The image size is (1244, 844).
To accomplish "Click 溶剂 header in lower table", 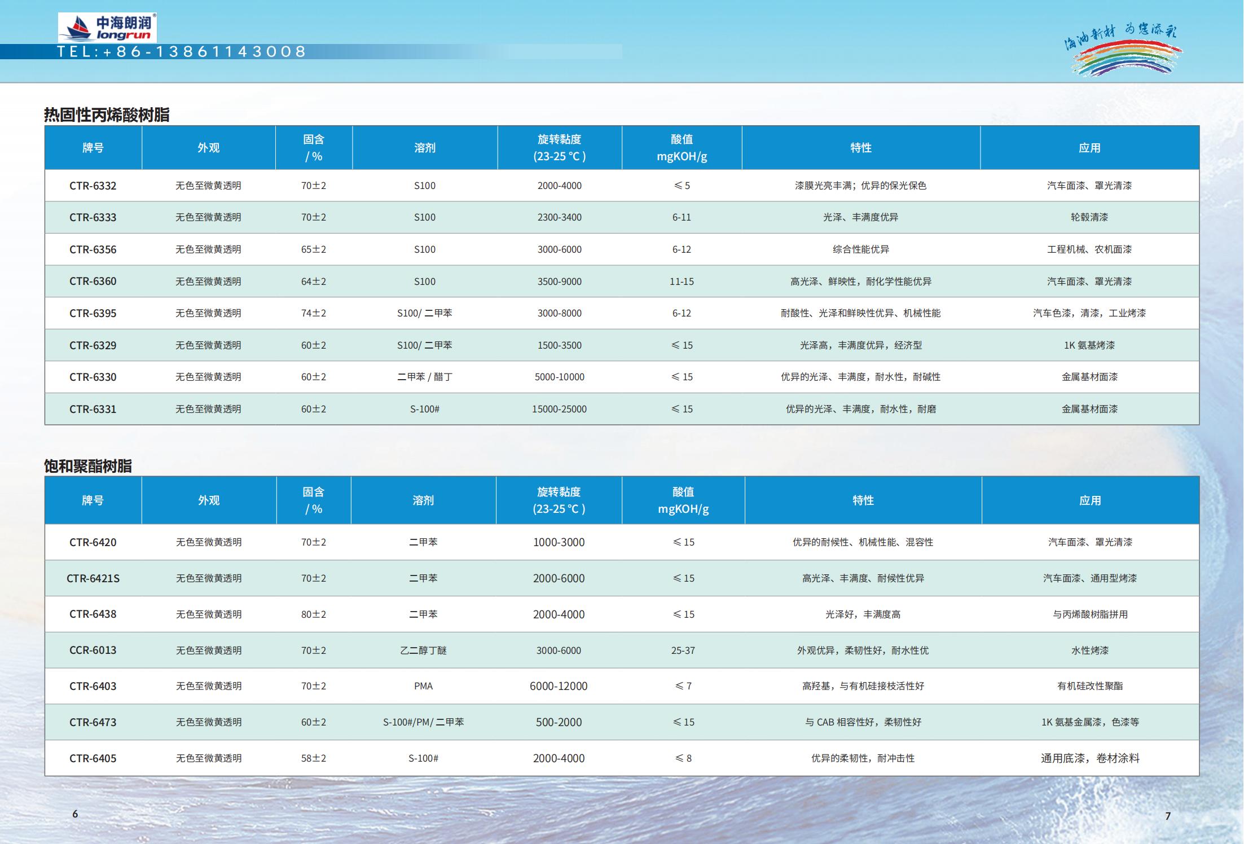I will (x=423, y=500).
